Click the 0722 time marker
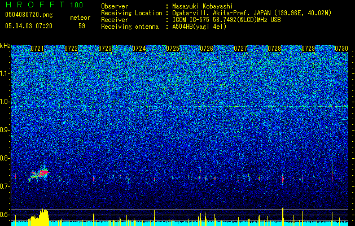 pyautogui.click(x=71, y=49)
